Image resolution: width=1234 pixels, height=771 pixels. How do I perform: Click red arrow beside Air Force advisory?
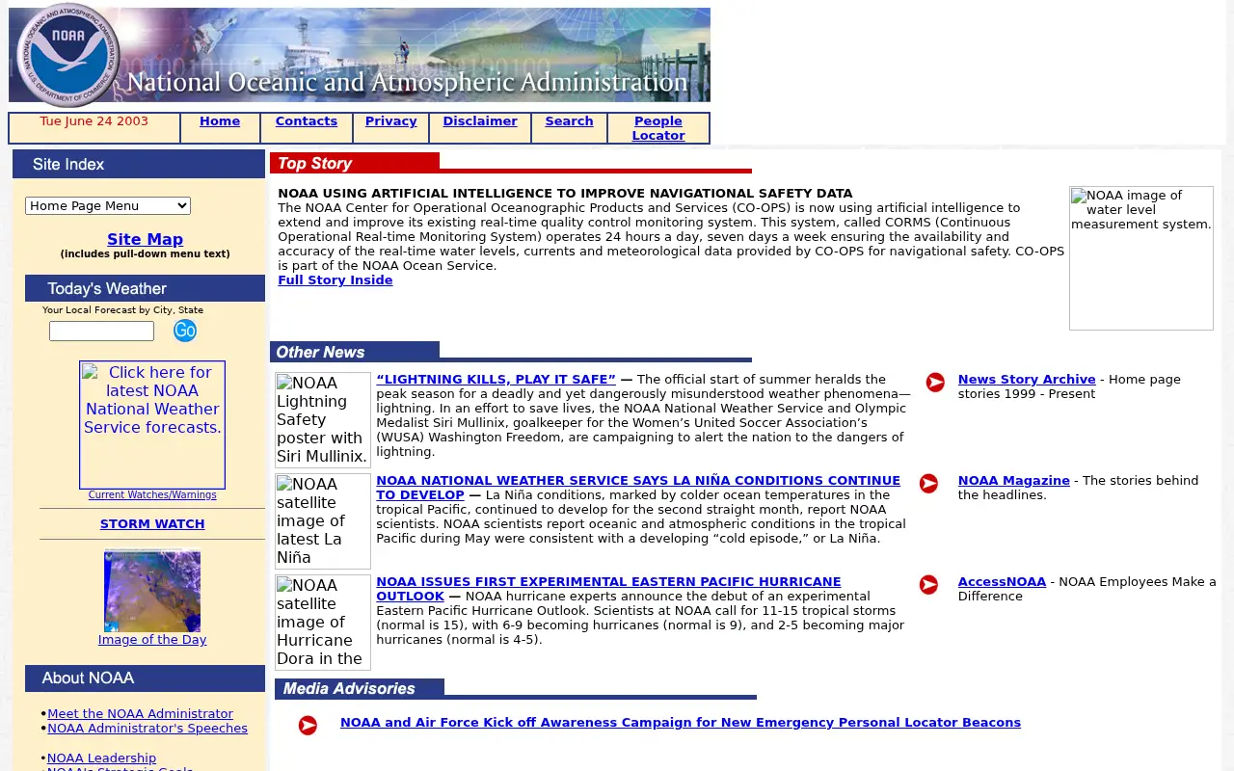tap(308, 726)
